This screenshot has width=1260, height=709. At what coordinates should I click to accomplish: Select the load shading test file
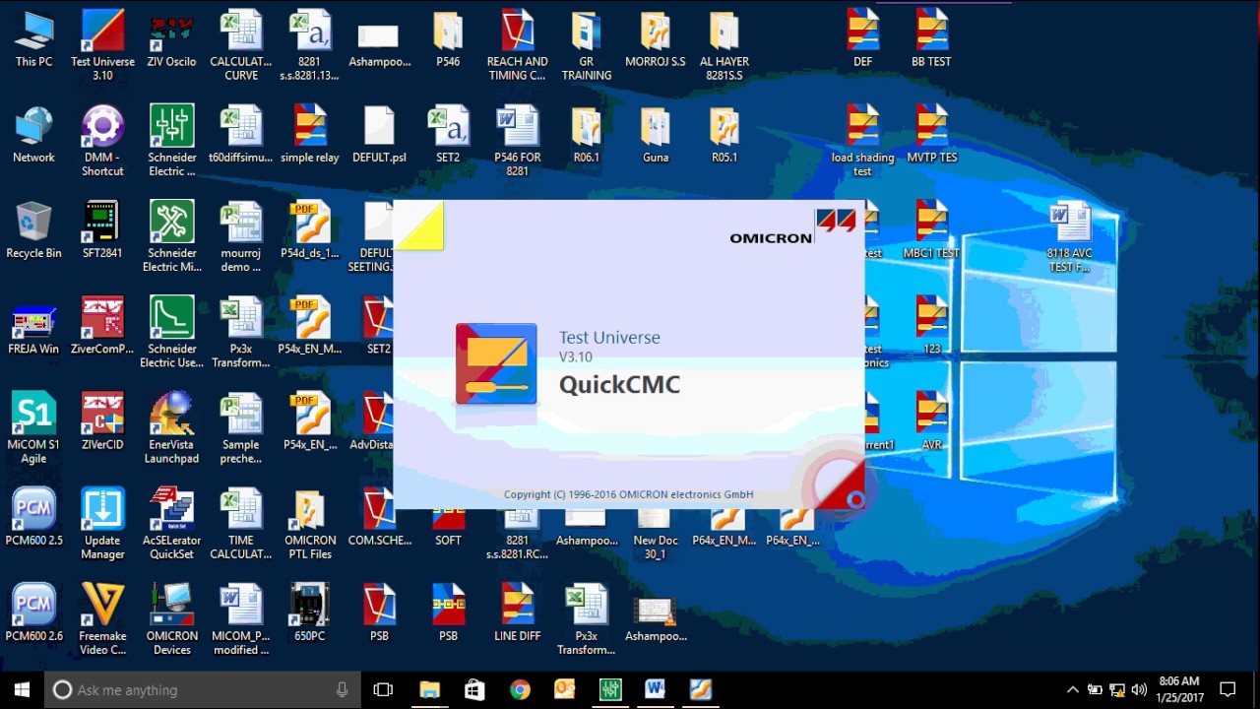pos(862,141)
